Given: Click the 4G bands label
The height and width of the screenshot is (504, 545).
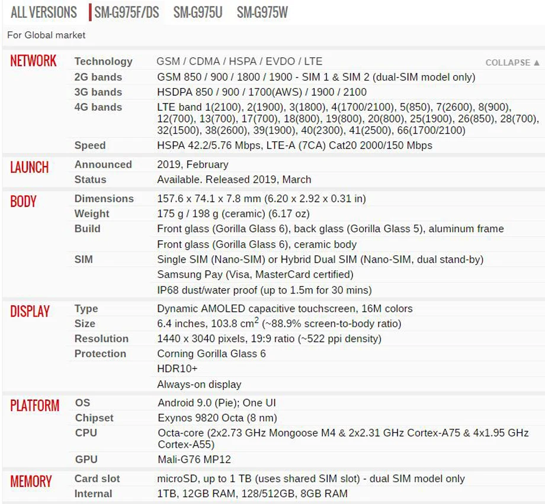Looking at the screenshot, I should pos(98,107).
